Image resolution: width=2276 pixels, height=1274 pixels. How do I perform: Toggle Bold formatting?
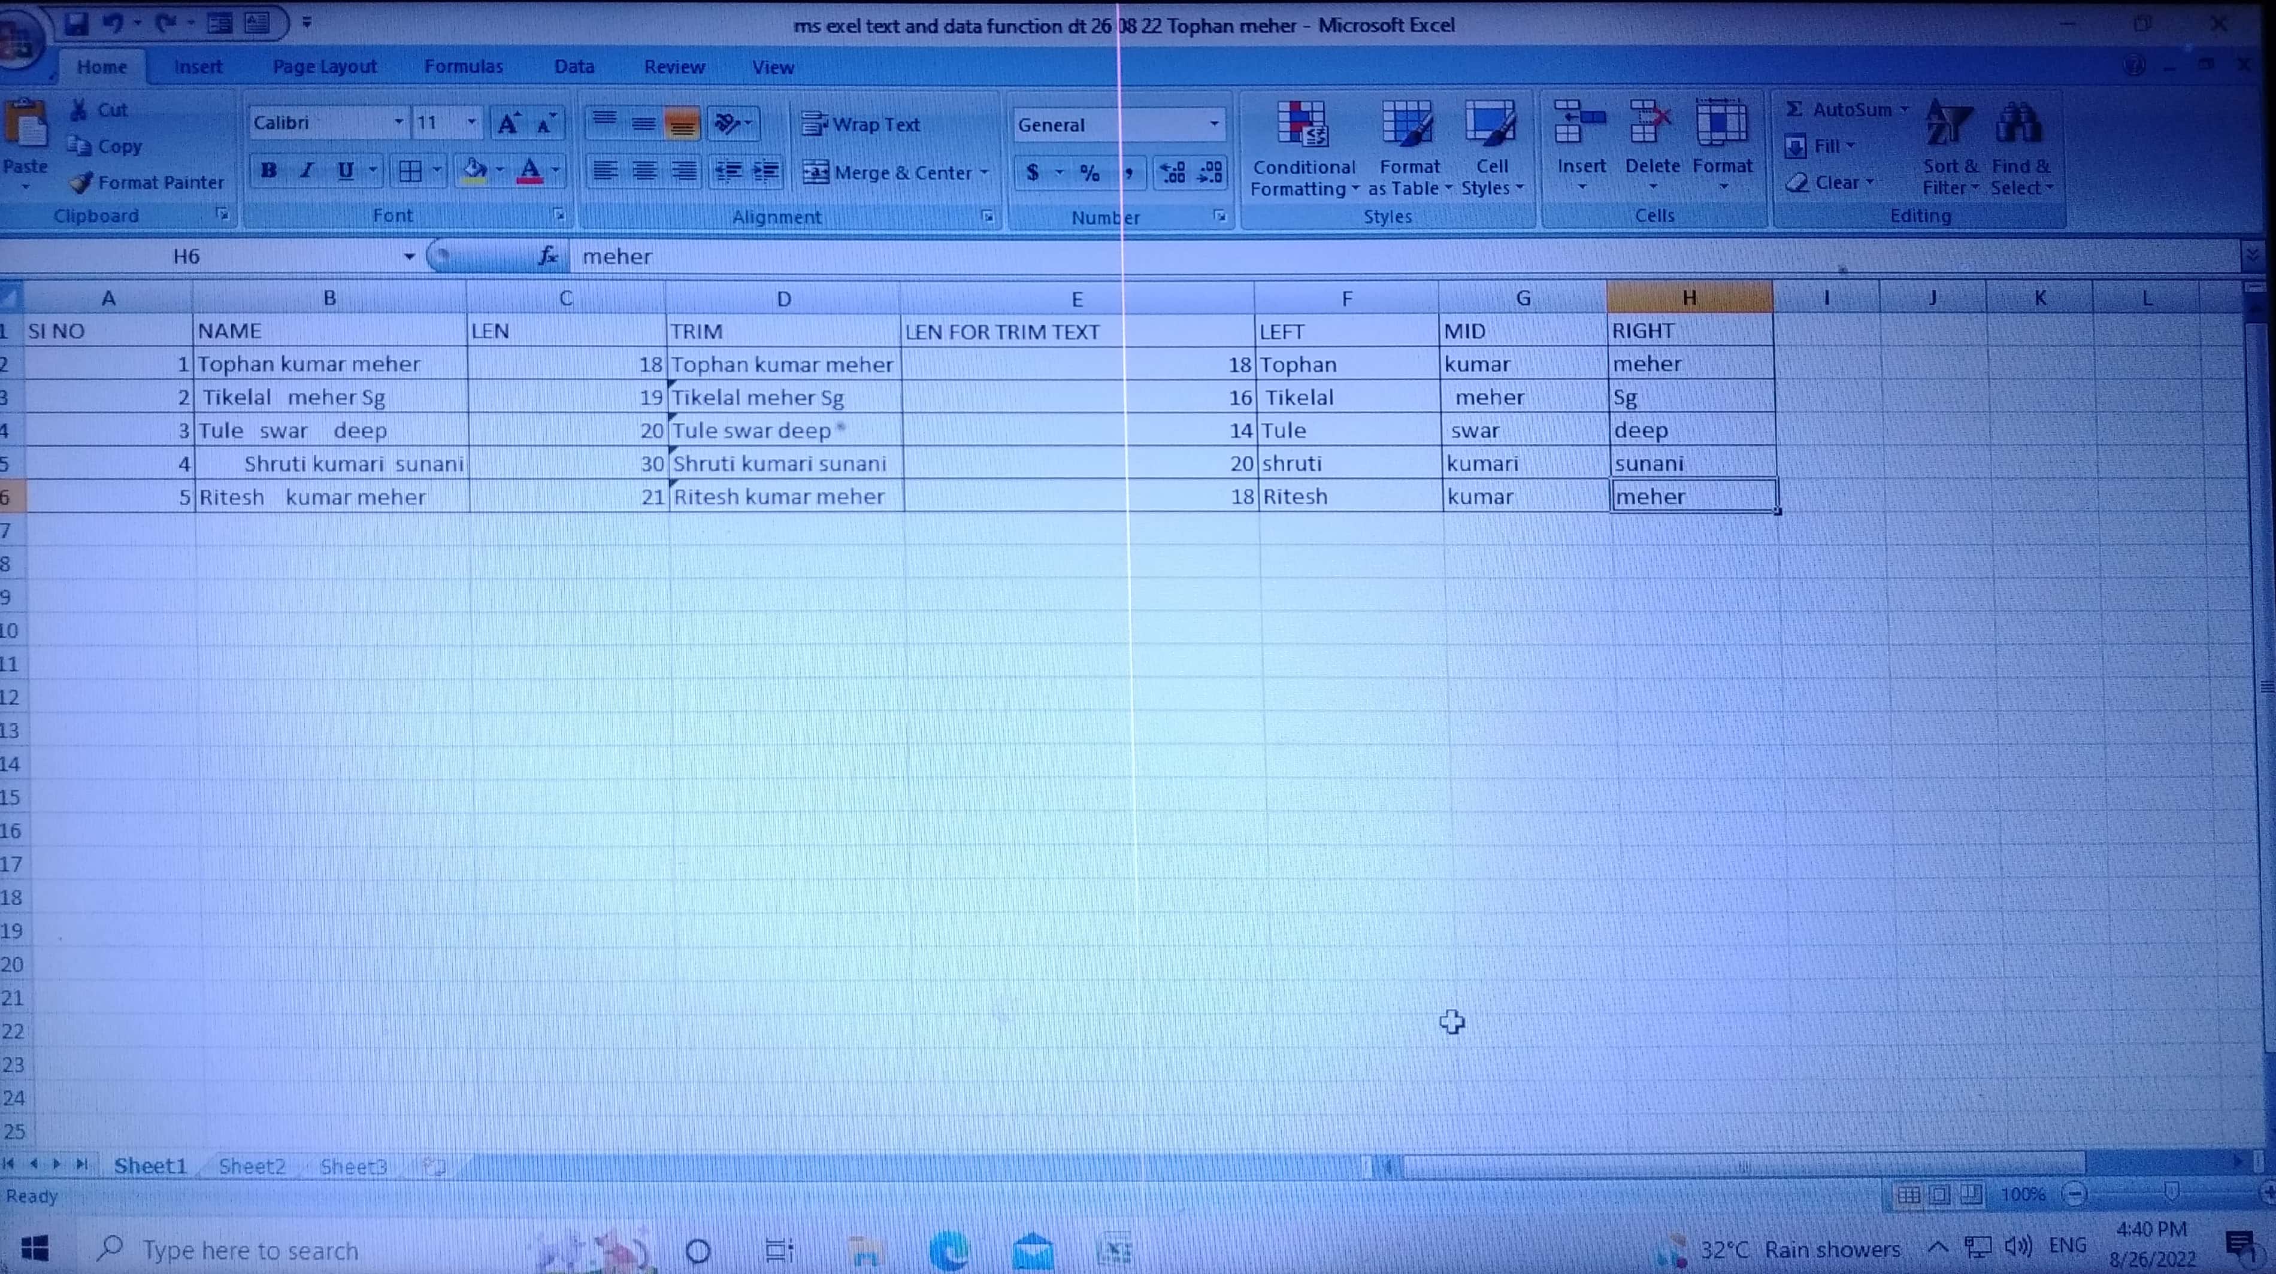(x=268, y=171)
